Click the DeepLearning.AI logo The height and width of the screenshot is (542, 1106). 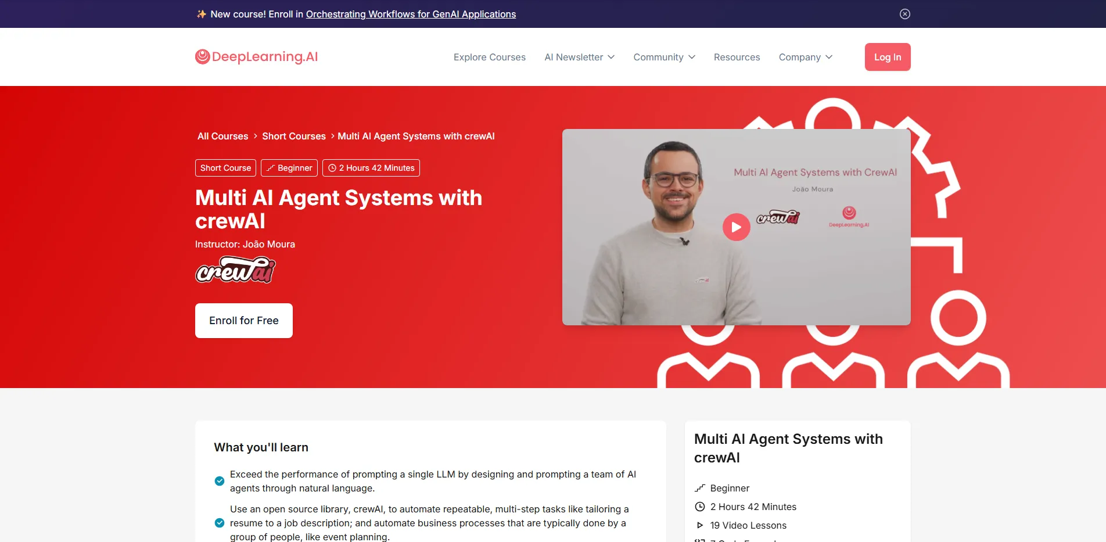coord(256,56)
